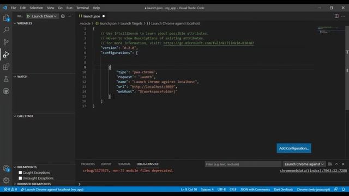Split the editor to the right
The image size is (349, 196).
[x=336, y=16]
